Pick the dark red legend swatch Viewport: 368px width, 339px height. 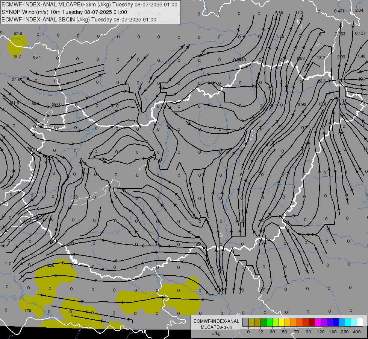pyautogui.click(x=312, y=322)
